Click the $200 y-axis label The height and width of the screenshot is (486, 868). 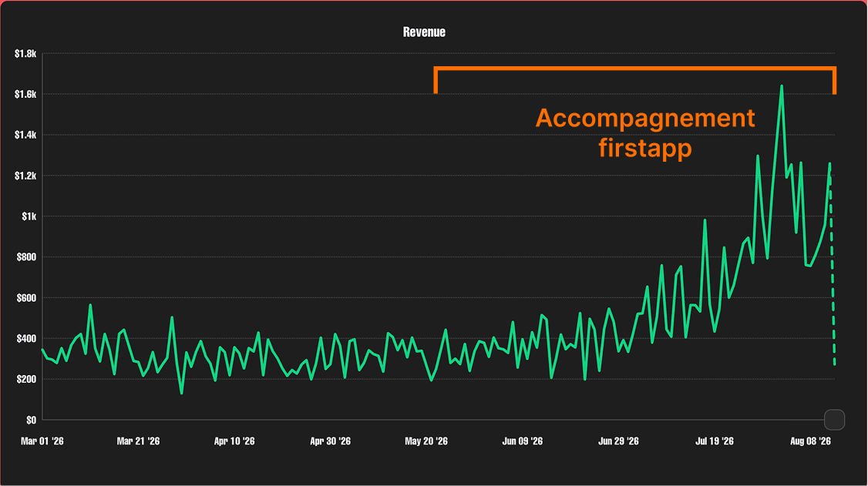point(27,379)
